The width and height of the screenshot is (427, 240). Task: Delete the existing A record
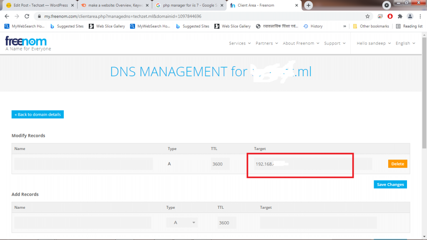click(x=397, y=164)
